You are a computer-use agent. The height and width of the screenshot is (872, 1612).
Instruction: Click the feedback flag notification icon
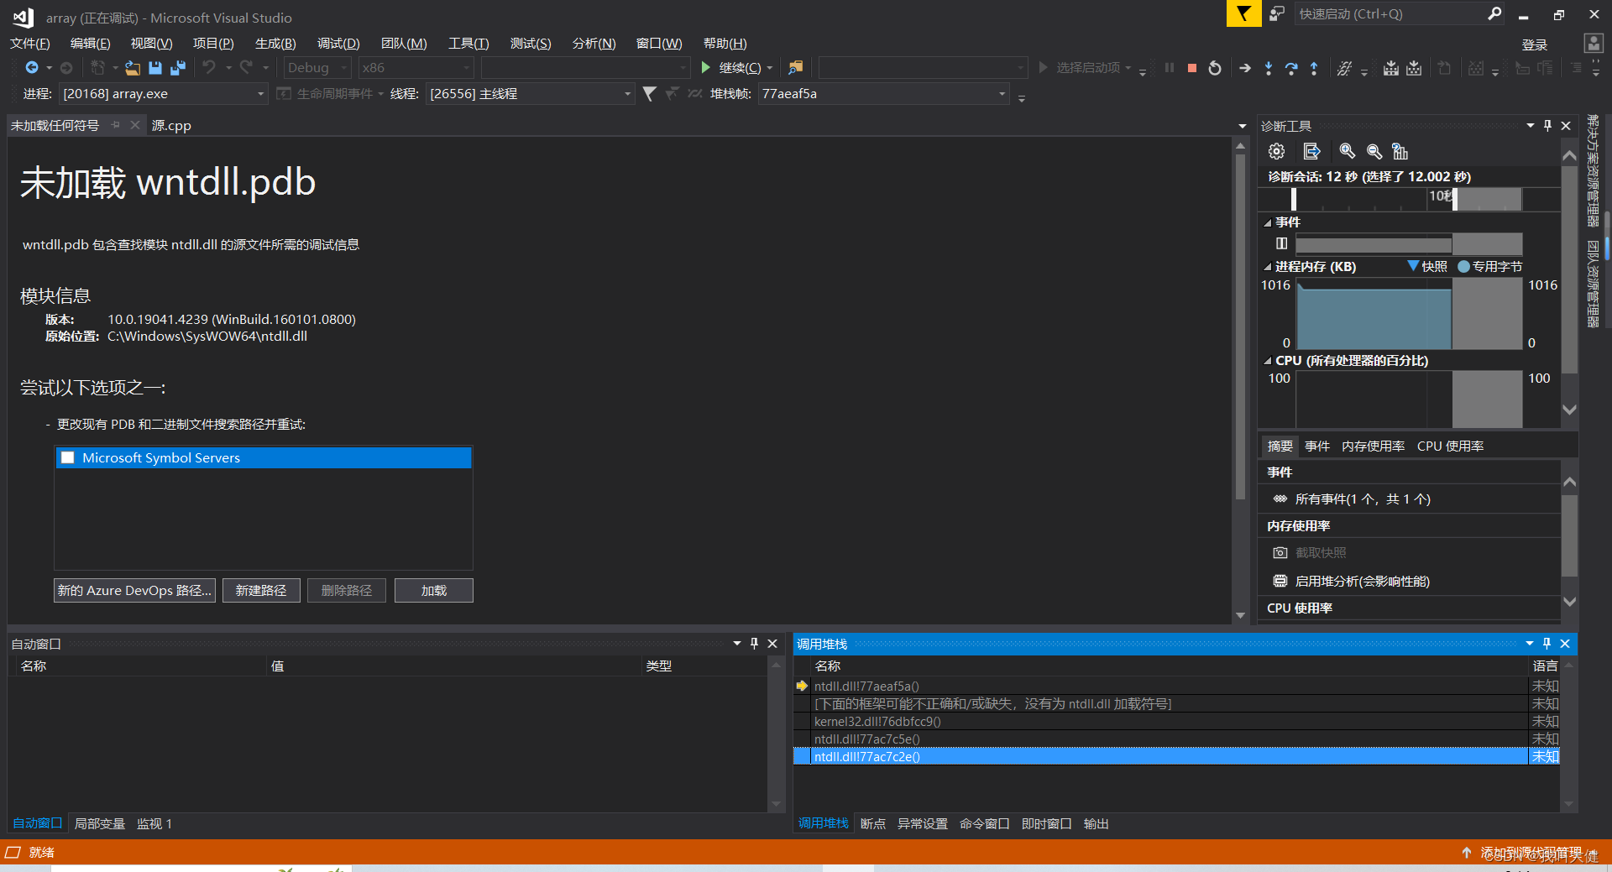1243,13
